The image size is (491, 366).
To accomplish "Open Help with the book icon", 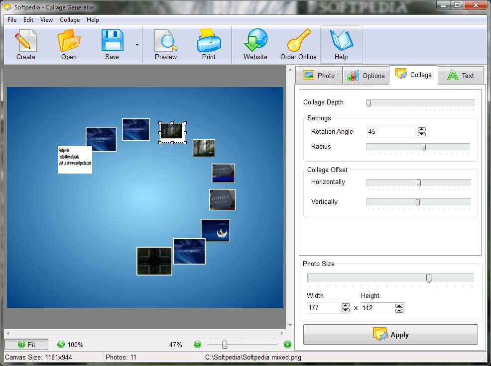I will [x=341, y=44].
